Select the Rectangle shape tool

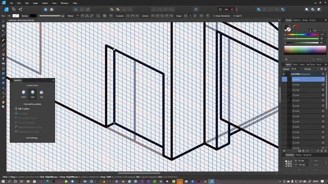click(x=3, y=74)
